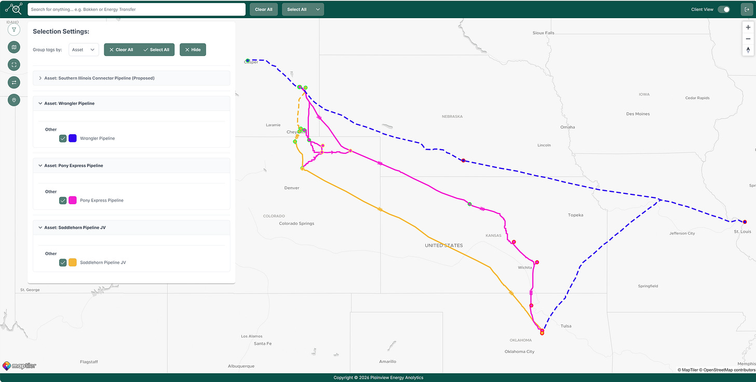Open the filter funnel tool

click(x=14, y=30)
